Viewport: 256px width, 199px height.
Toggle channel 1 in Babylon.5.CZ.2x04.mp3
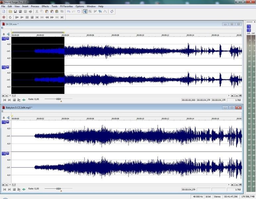[x=4, y=122]
